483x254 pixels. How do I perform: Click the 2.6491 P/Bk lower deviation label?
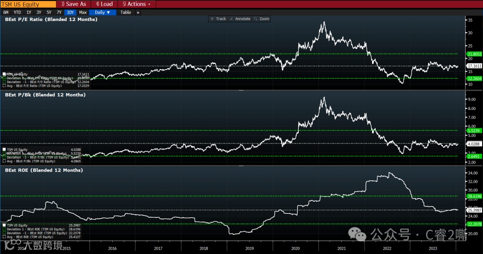pyautogui.click(x=474, y=157)
